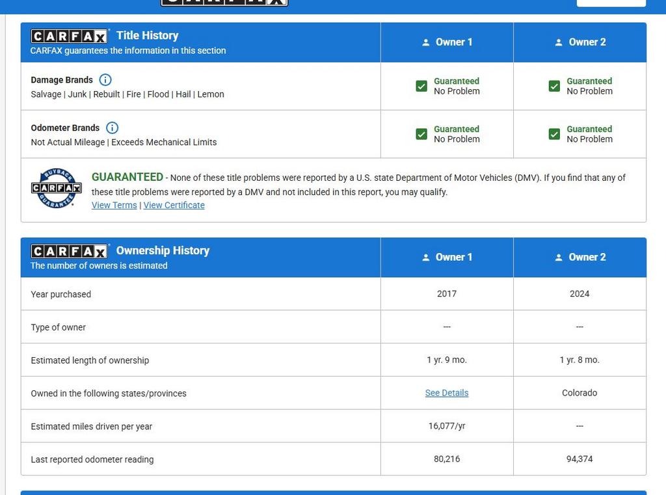666x495 pixels.
Task: Click the Title History heading
Action: (148, 35)
